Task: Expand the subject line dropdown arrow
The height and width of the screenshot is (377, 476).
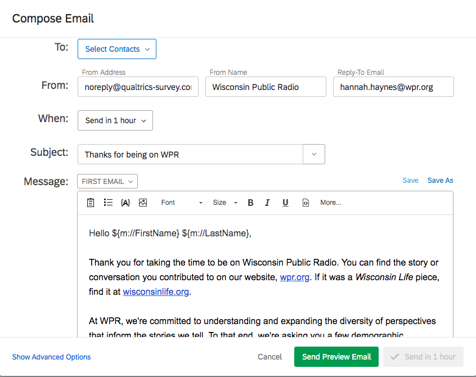Action: point(314,154)
